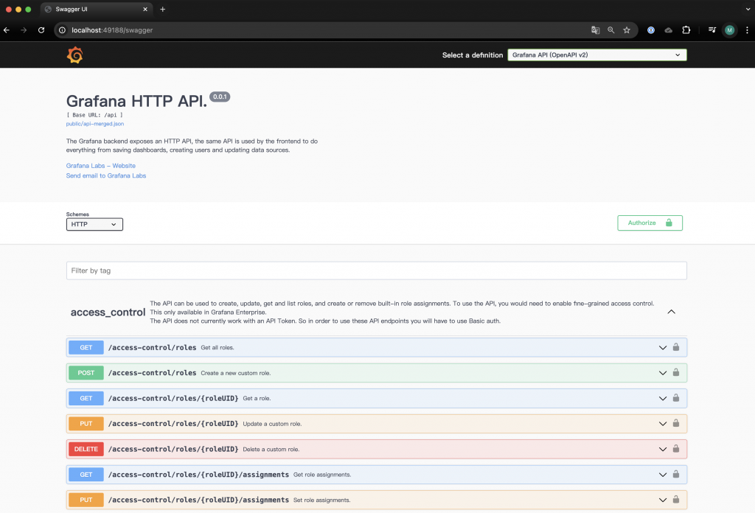Click 'Get role assignments.' text
The width and height of the screenshot is (755, 513).
point(322,475)
